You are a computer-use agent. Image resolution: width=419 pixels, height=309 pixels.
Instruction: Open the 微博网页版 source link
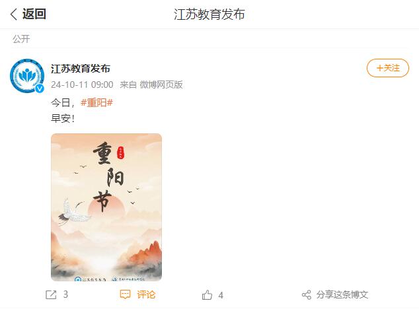click(161, 85)
